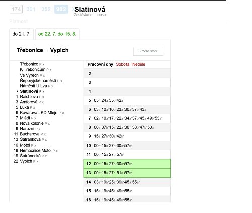Screen dimensions: 252x213
Task: Select bus line 352 badge
Action: click(x=46, y=9)
